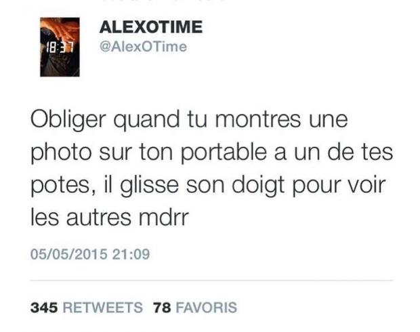Click the FAVORIS label
Image resolution: width=420 pixels, height=332 pixels.
[206, 308]
